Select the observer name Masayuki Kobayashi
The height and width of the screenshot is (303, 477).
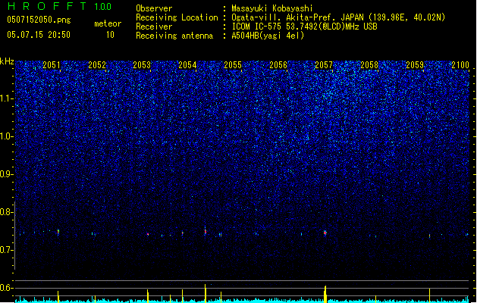pyautogui.click(x=272, y=8)
